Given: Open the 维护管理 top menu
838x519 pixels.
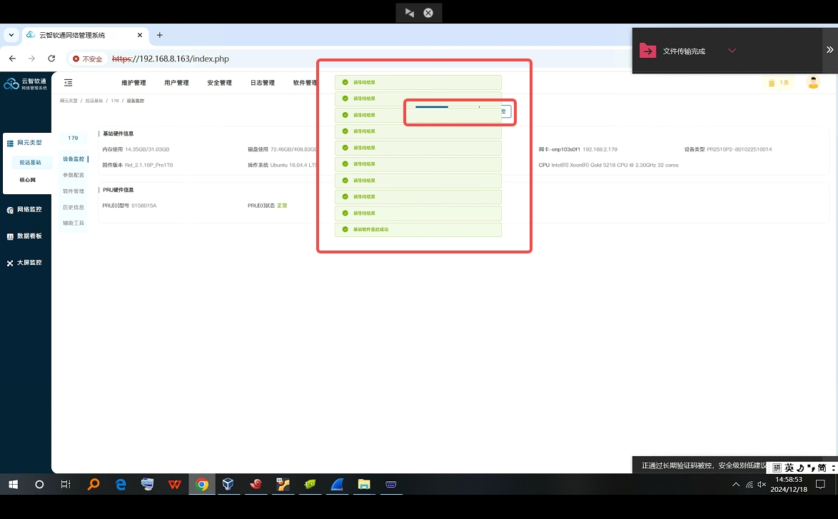Looking at the screenshot, I should [133, 83].
